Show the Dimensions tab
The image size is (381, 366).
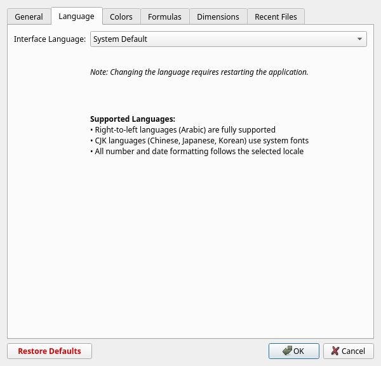click(218, 16)
